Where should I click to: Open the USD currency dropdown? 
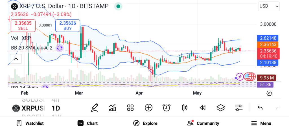(x=269, y=6)
